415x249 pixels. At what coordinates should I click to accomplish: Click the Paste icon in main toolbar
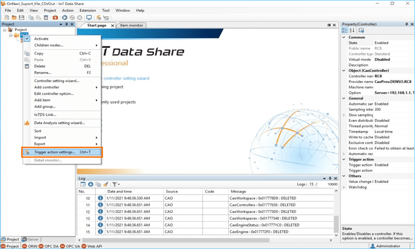(38, 17)
